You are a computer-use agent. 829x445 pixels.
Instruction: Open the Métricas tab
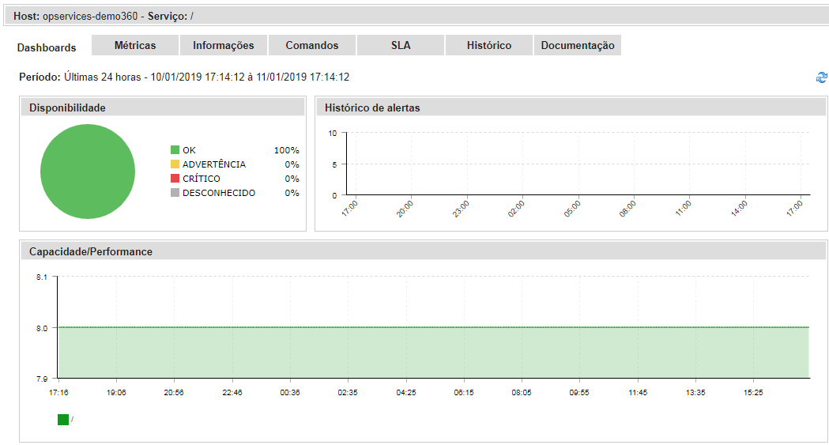coord(135,46)
